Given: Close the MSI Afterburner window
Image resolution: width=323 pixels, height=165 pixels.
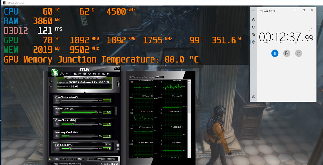Looking at the screenshot, I should 118,68.
